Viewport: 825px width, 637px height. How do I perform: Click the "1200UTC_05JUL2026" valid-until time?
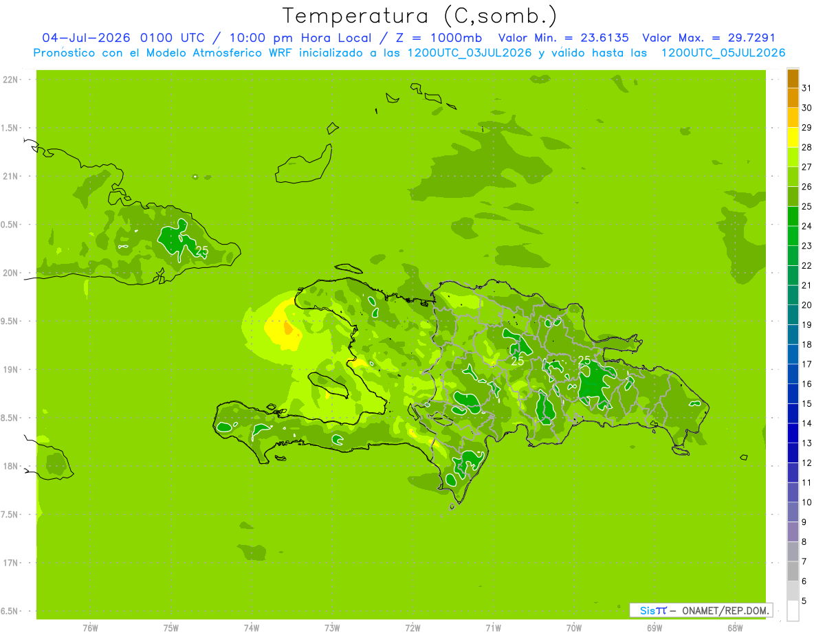[x=723, y=53]
